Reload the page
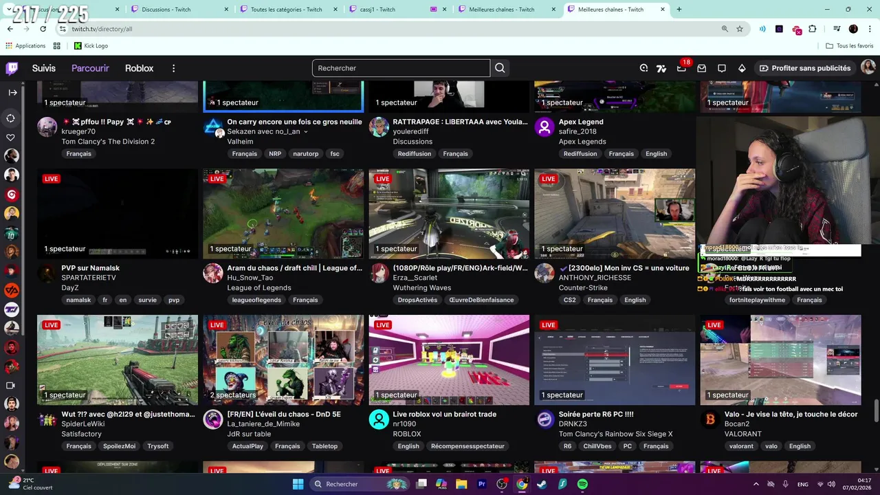 tap(43, 29)
